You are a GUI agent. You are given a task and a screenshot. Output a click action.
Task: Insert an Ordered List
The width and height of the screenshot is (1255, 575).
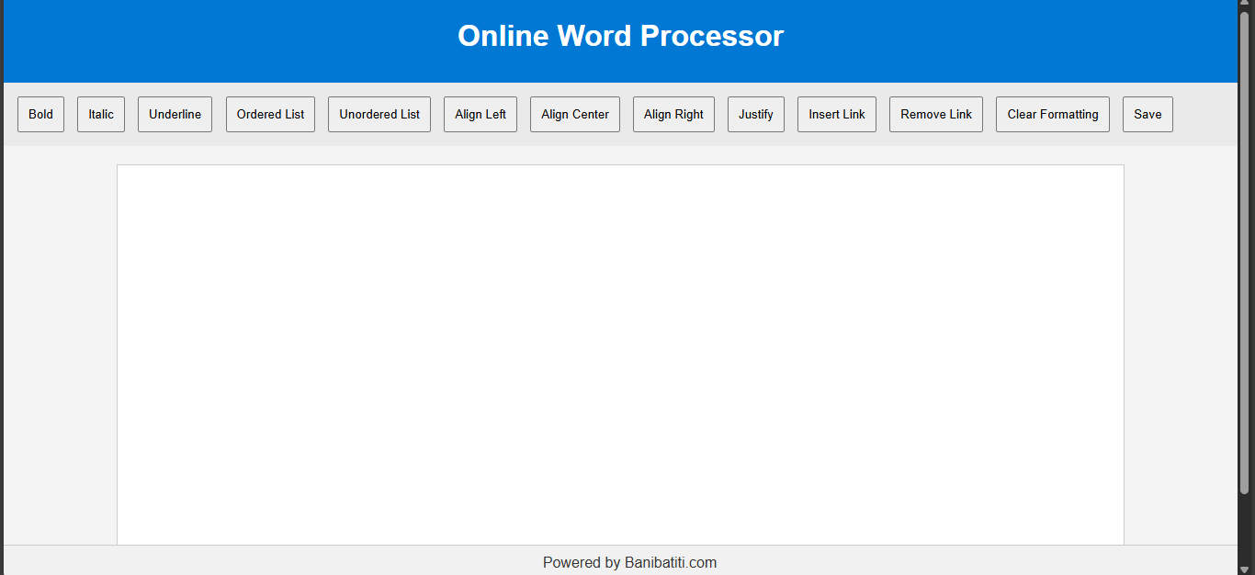[x=270, y=115]
